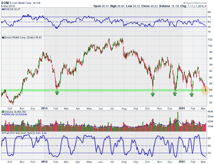
Task: Click the 88 label on the price axis
Action: (x=211, y=84)
